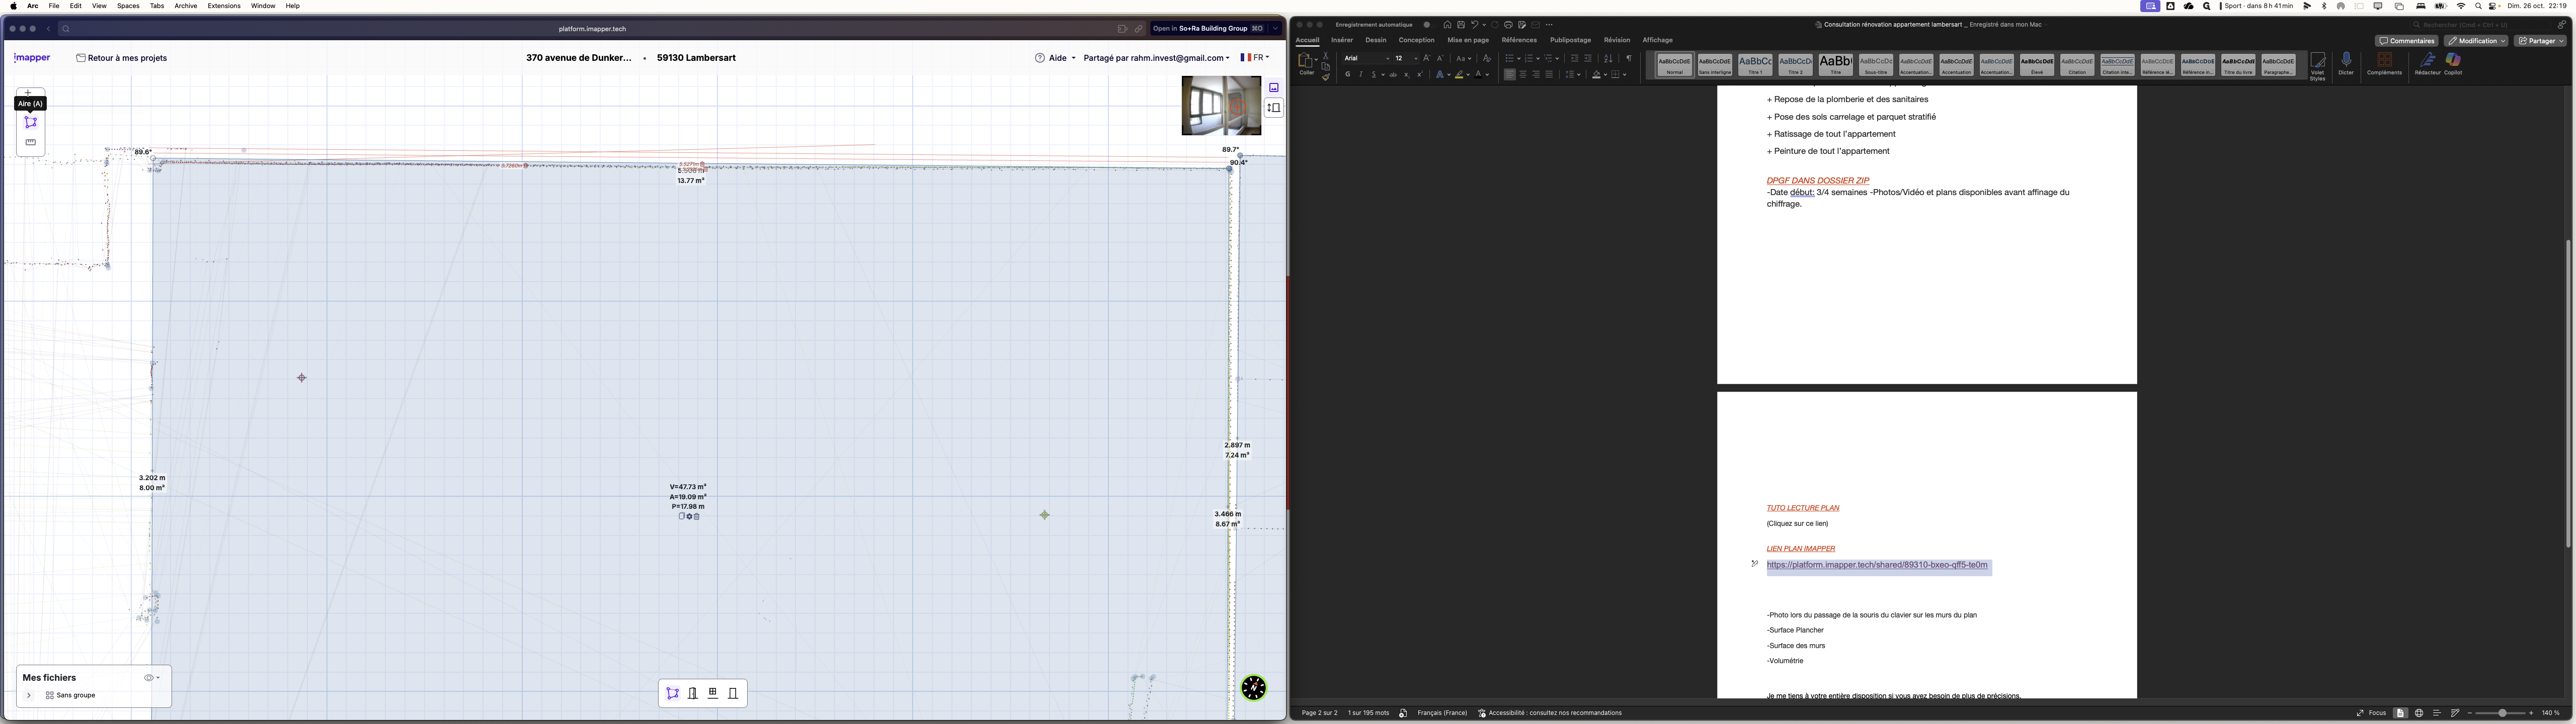Select the door tool in imapper's bottom toolbar
This screenshot has height=724, width=2576.
coord(692,693)
